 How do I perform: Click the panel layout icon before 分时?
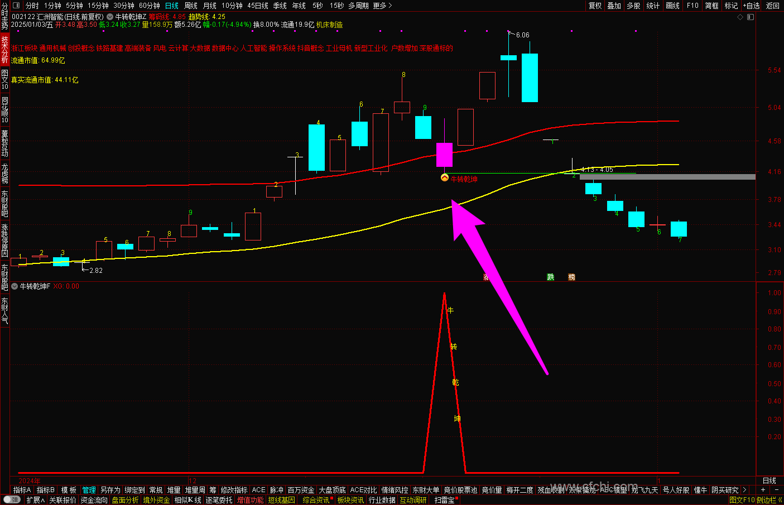point(16,6)
